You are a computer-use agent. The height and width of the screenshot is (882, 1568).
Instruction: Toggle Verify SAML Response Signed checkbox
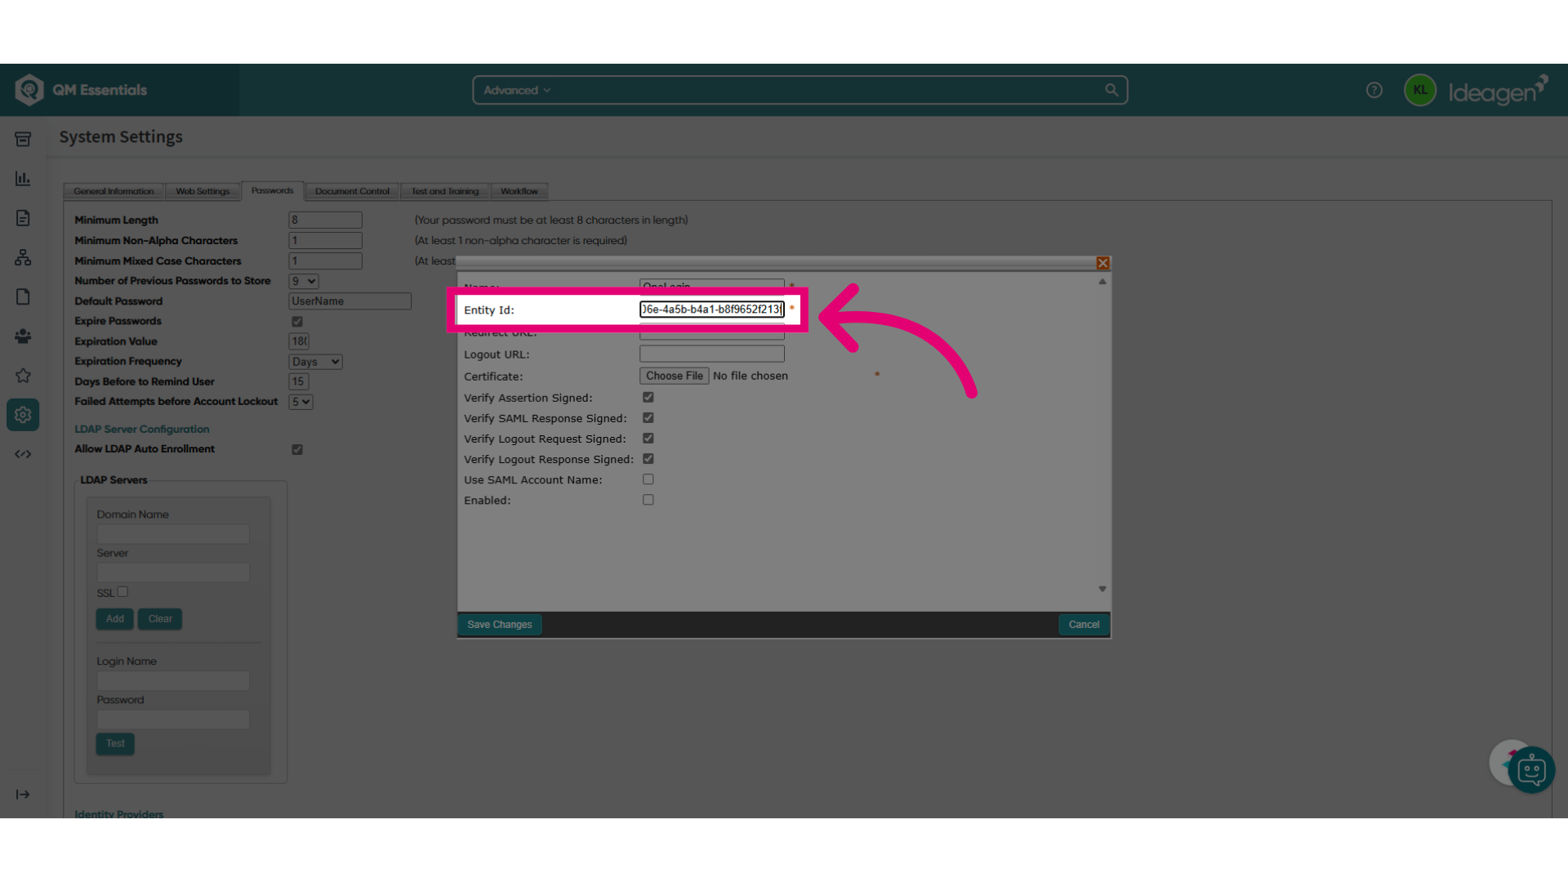click(x=648, y=418)
